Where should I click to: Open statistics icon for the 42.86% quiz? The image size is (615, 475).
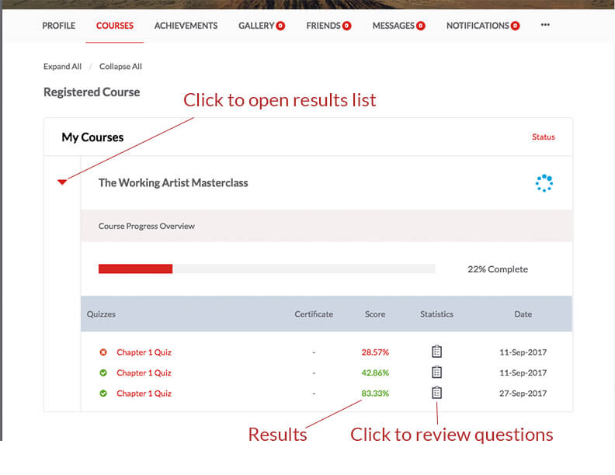(436, 373)
